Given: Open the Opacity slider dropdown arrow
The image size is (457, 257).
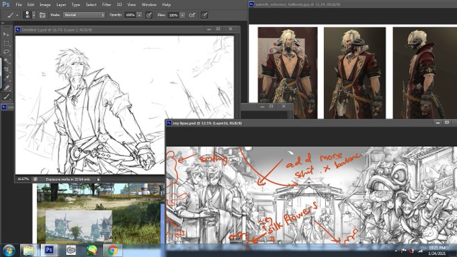Looking at the screenshot, I should [x=139, y=15].
